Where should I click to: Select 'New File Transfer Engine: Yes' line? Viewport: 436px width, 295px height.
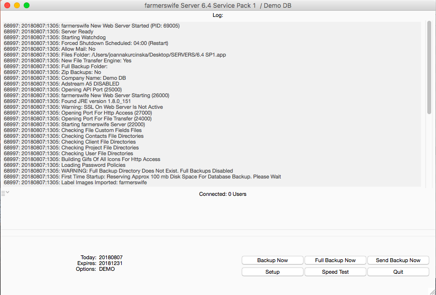coord(68,60)
